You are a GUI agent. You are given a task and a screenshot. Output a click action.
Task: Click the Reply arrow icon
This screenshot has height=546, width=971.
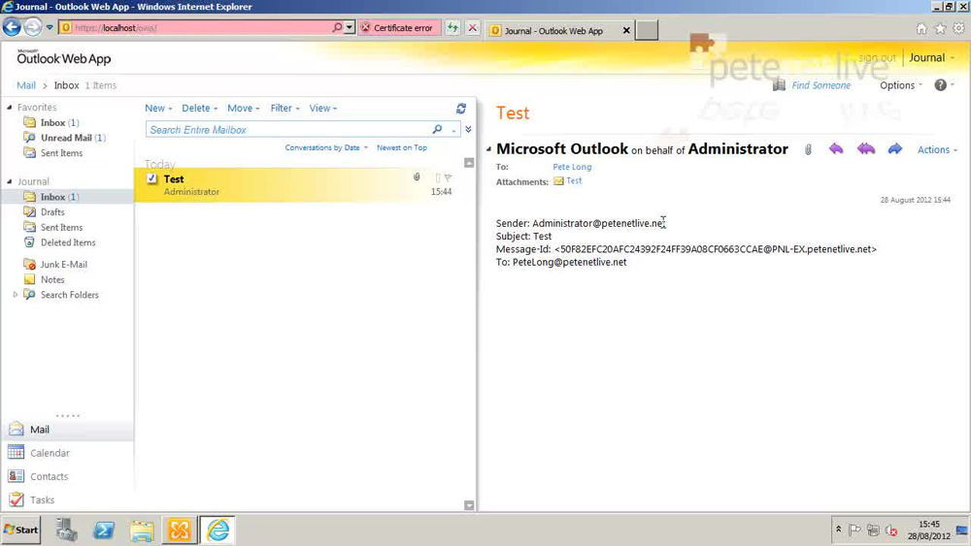pos(836,148)
